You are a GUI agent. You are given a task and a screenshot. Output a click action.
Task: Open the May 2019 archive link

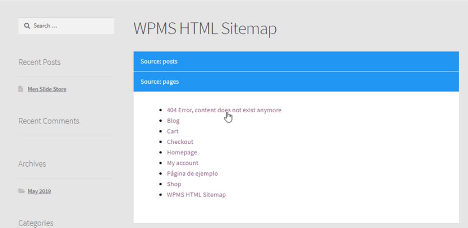coord(39,191)
